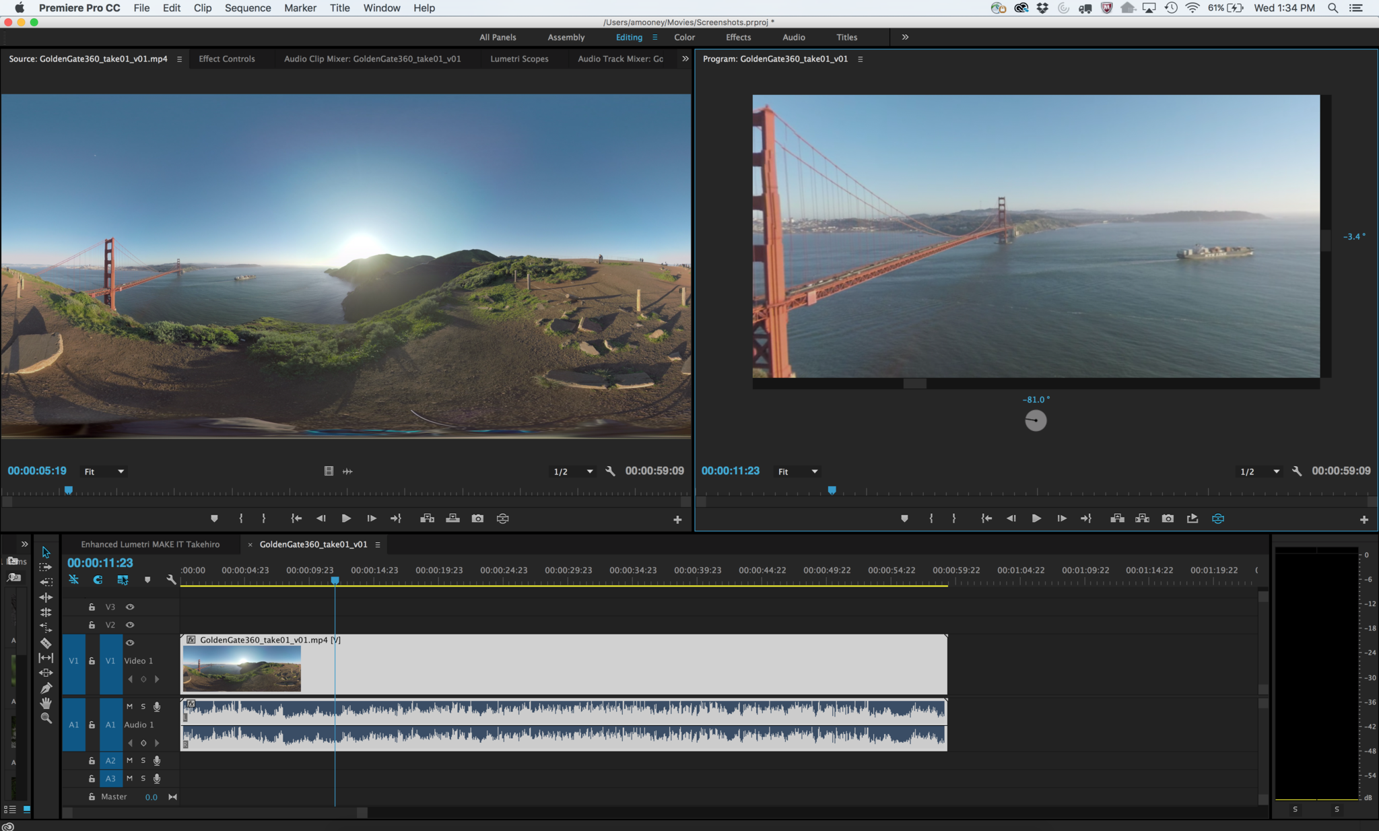Choose the Zoom tool in the tools panel

tap(46, 718)
